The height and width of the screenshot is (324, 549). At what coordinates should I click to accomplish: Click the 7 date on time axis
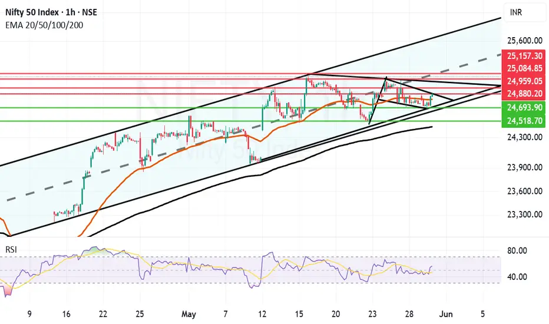226,314
